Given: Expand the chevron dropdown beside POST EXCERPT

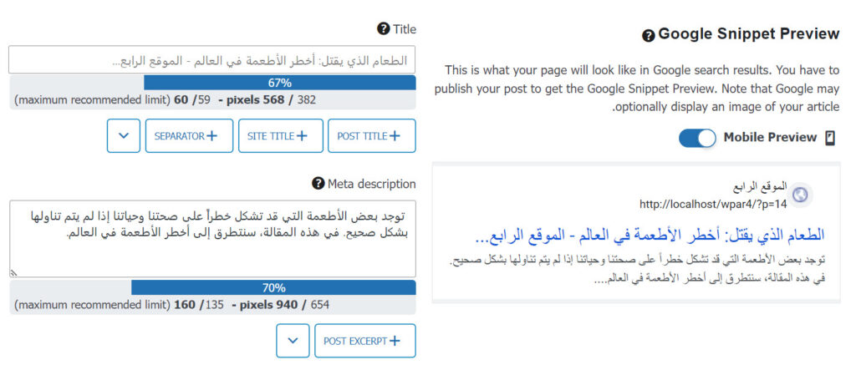Looking at the screenshot, I should pyautogui.click(x=293, y=341).
